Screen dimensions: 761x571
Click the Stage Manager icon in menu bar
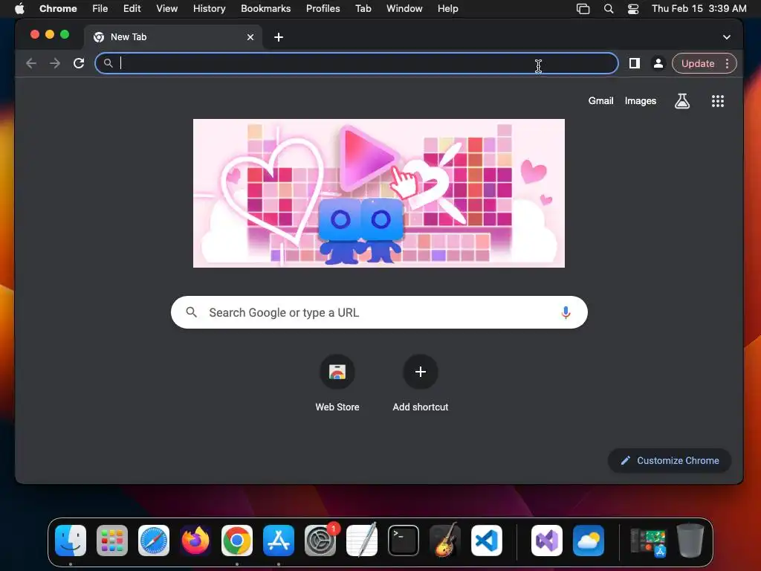583,9
